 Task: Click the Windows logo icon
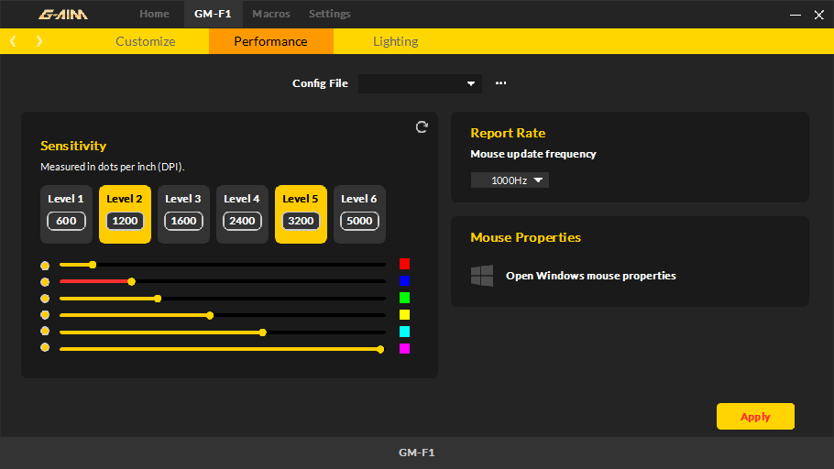(482, 276)
